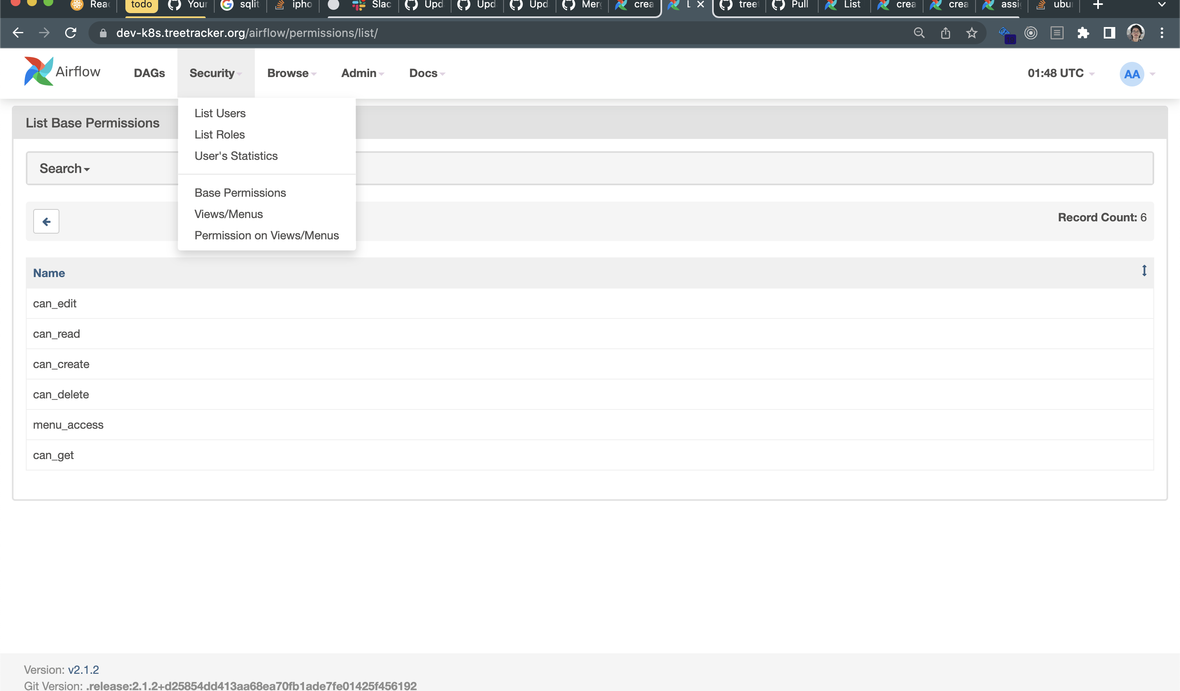Click the browser profile avatar photo
Image resolution: width=1180 pixels, height=691 pixels.
(x=1135, y=33)
